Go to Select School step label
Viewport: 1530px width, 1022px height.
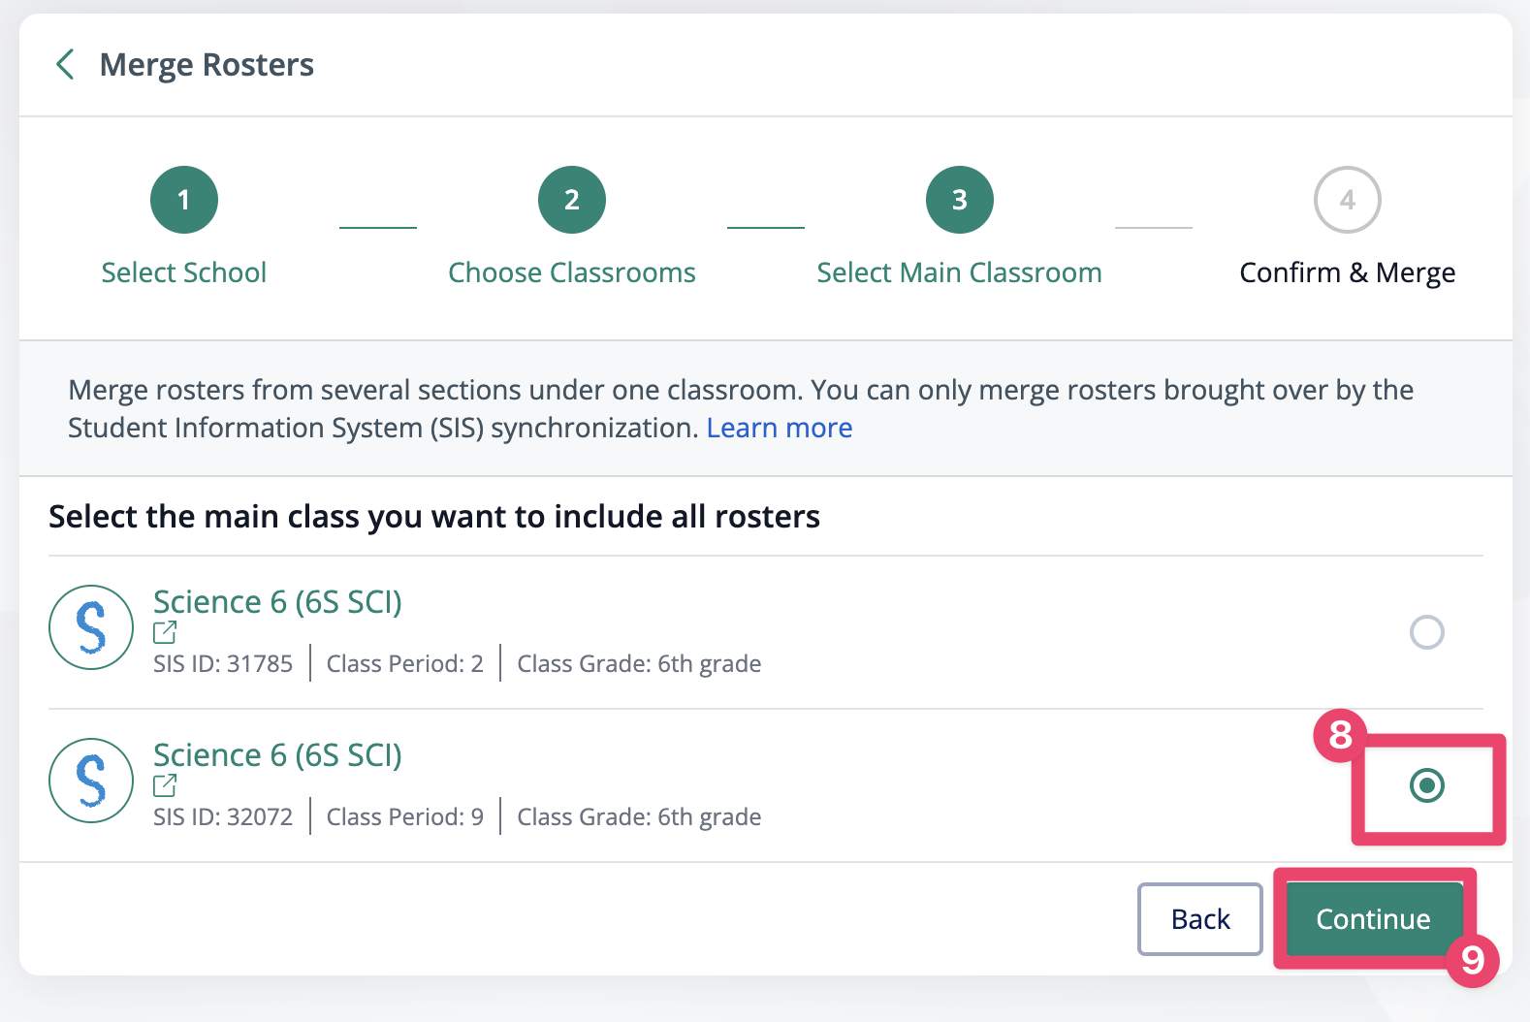click(x=184, y=272)
